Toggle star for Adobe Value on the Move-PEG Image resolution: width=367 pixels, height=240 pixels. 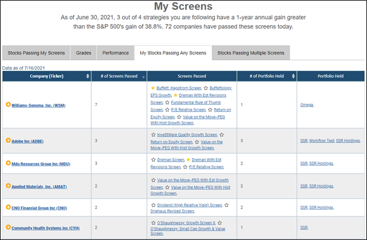point(197,142)
